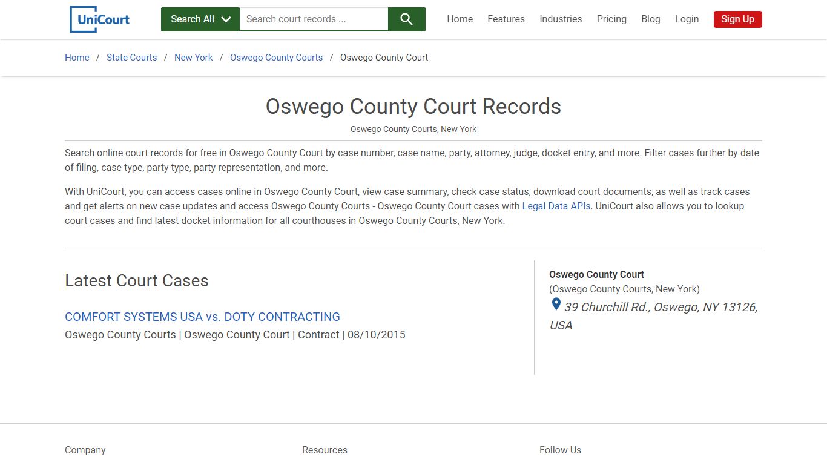
Task: Open the Home menu item
Action: (460, 19)
